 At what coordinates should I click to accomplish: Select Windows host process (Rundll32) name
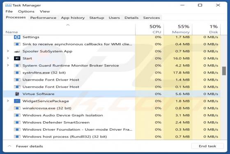65,137
